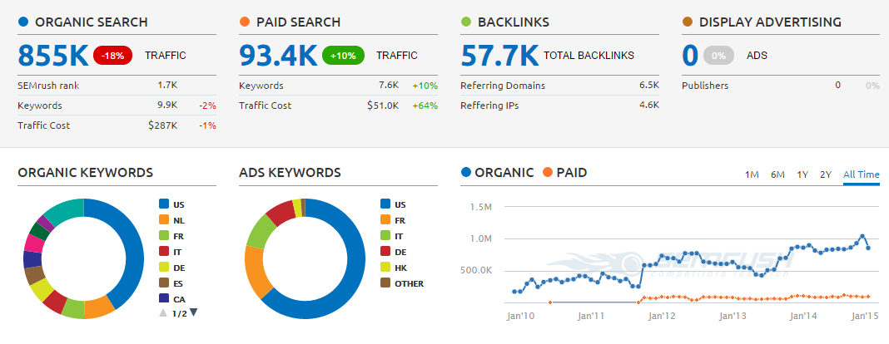Open the 855K organic traffic value

52,56
